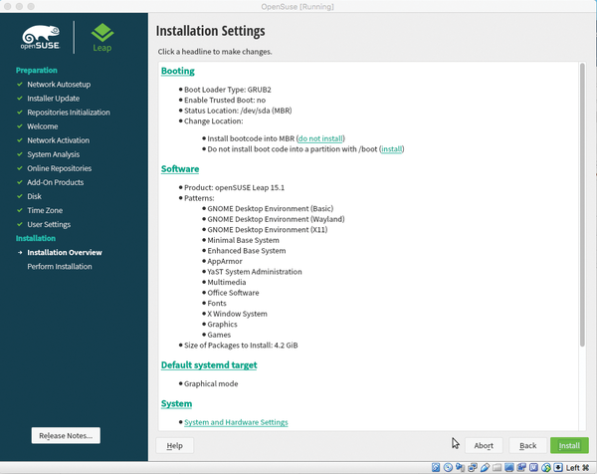Select Network Activation sidebar step
Image resolution: width=597 pixels, height=474 pixels.
[x=59, y=140]
